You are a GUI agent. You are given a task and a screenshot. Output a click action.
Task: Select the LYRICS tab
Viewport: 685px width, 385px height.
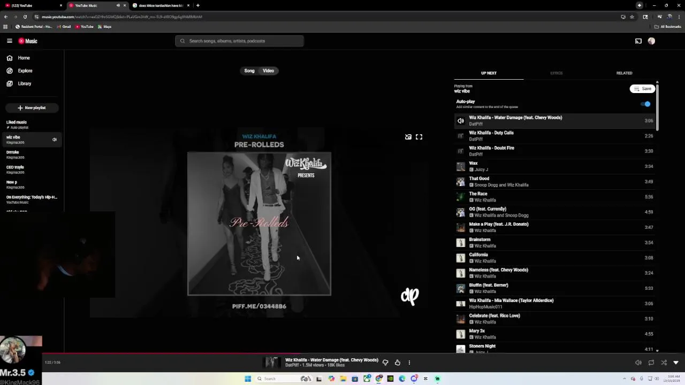[x=557, y=73]
